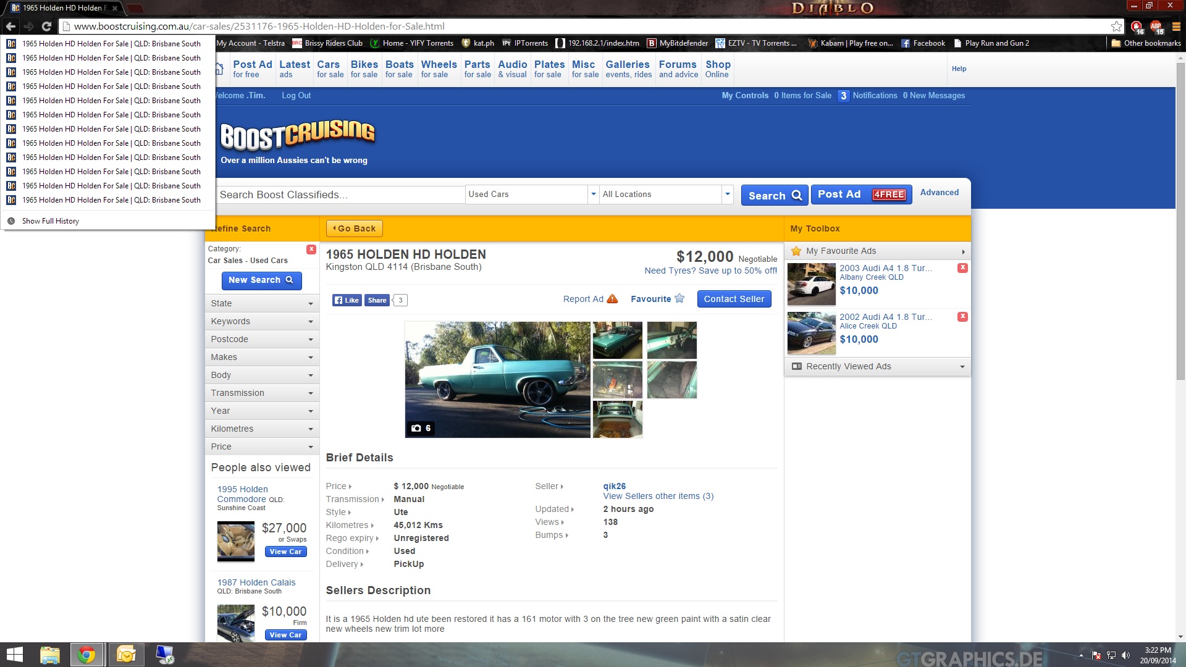This screenshot has height=667, width=1186.
Task: Click the Need Tyres savings link
Action: [x=710, y=271]
